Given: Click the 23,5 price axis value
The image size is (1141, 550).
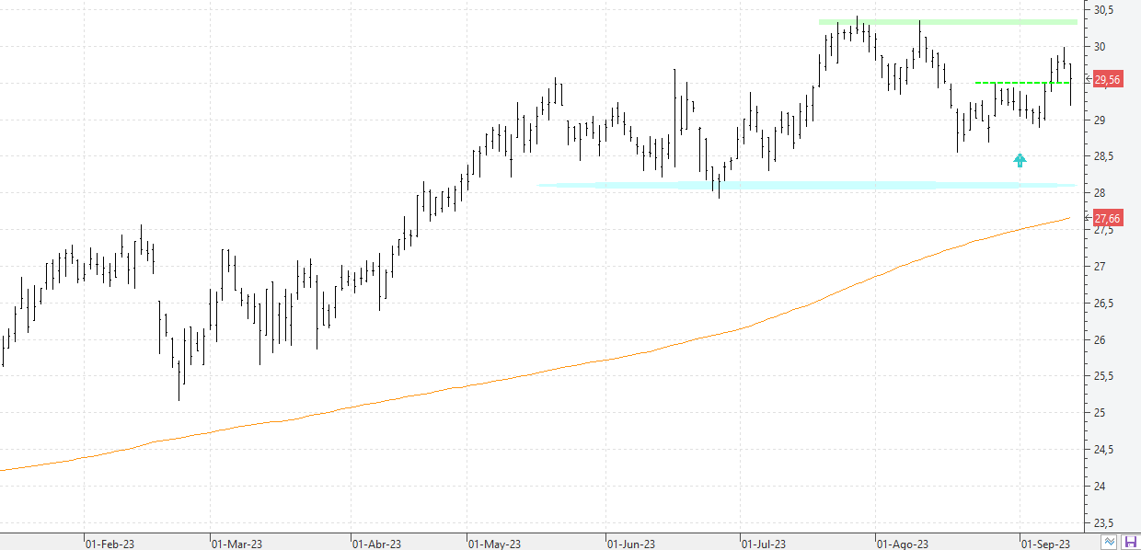Looking at the screenshot, I should click(x=1104, y=522).
